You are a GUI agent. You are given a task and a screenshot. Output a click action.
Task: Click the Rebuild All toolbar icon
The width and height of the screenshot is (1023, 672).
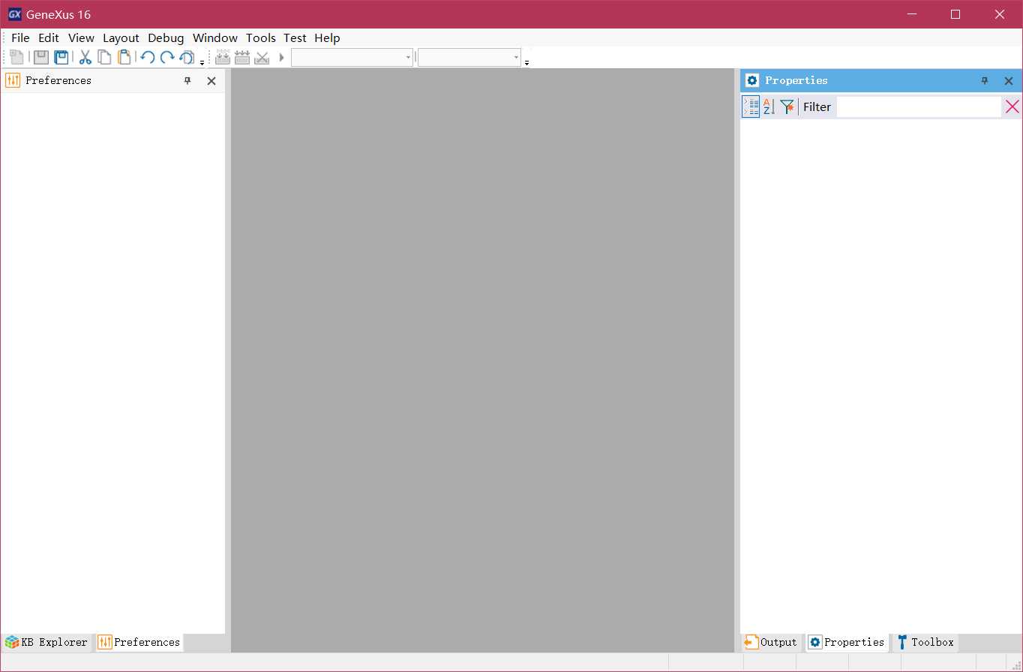(242, 57)
